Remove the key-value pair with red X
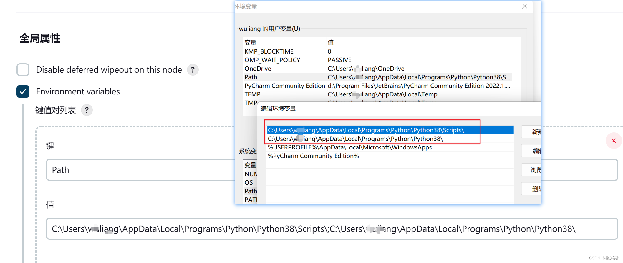This screenshot has width=623, height=263. click(x=614, y=141)
